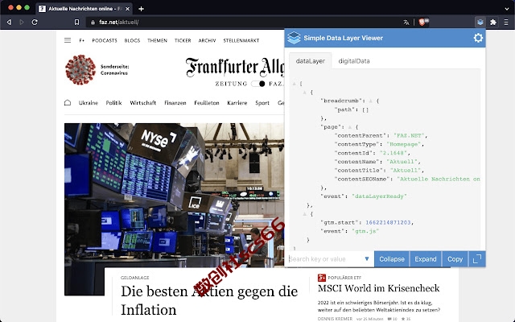Open the Brave Shields icon
The height and width of the screenshot is (322, 515).
(x=423, y=22)
